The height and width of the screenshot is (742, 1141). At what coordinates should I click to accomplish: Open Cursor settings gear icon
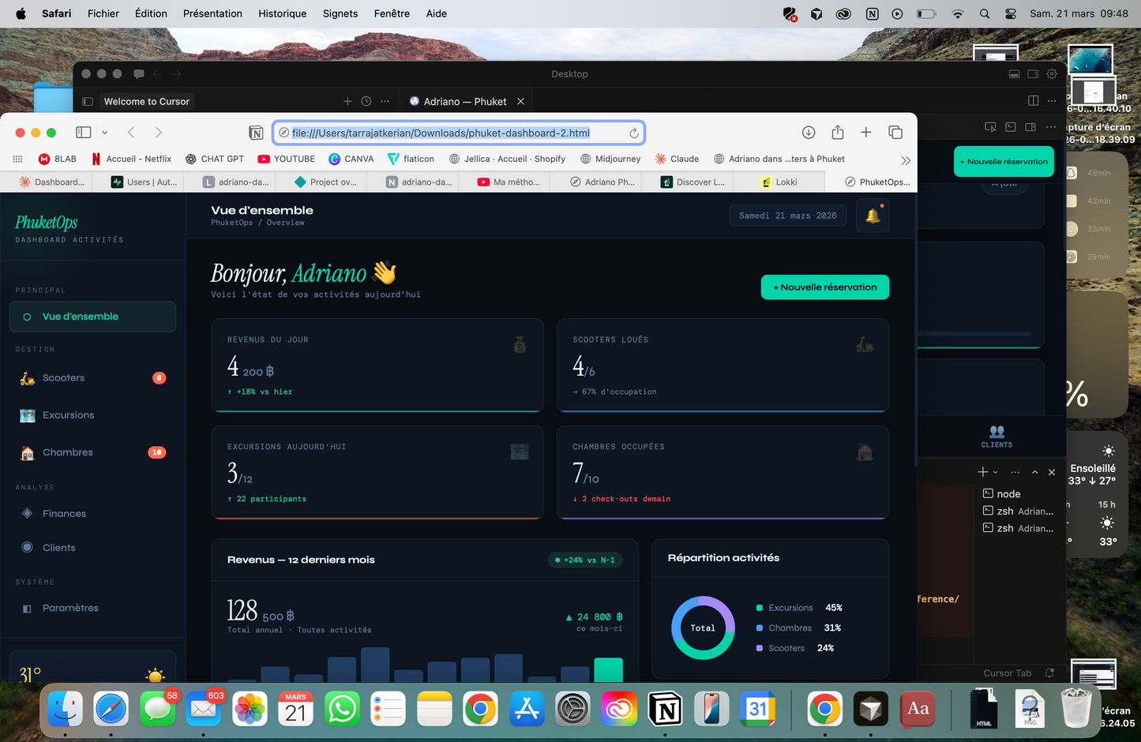point(1052,73)
